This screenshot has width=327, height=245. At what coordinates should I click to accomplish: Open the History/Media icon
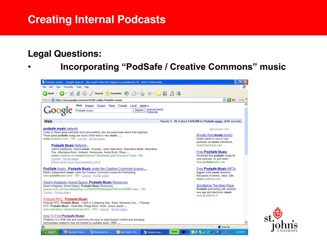coord(126,93)
